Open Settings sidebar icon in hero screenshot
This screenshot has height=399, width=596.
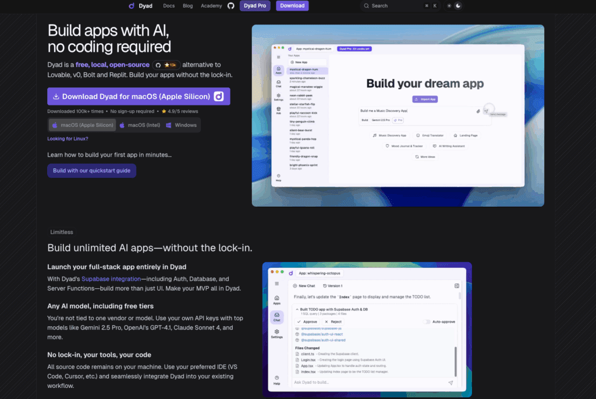279,97
